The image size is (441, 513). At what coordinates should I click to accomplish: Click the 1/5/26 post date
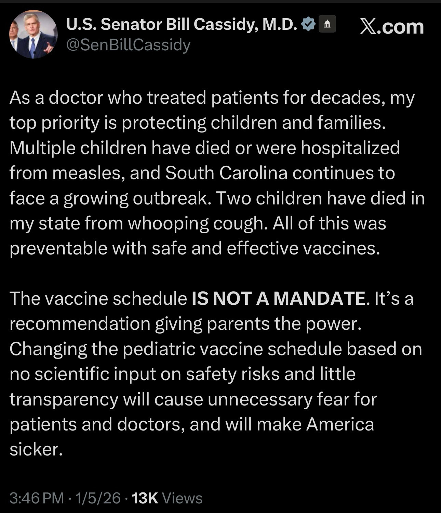(98, 498)
